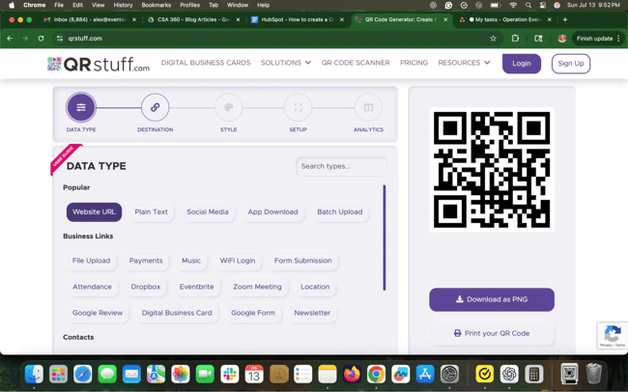Open the Style step palette icon

coord(228,107)
